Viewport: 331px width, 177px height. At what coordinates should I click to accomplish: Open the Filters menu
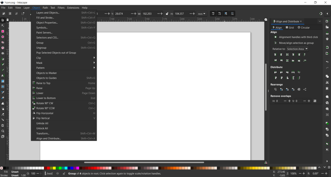tap(61, 8)
